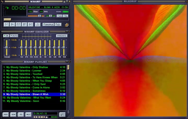Click the song position seek bar handle
Image resolution: width=188 pixels, height=119 pixels.
coord(7,19)
